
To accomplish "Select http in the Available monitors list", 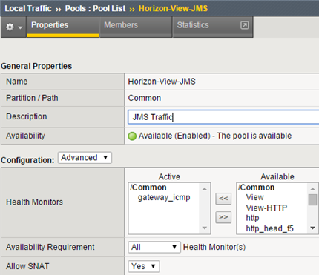I will click(252, 218).
